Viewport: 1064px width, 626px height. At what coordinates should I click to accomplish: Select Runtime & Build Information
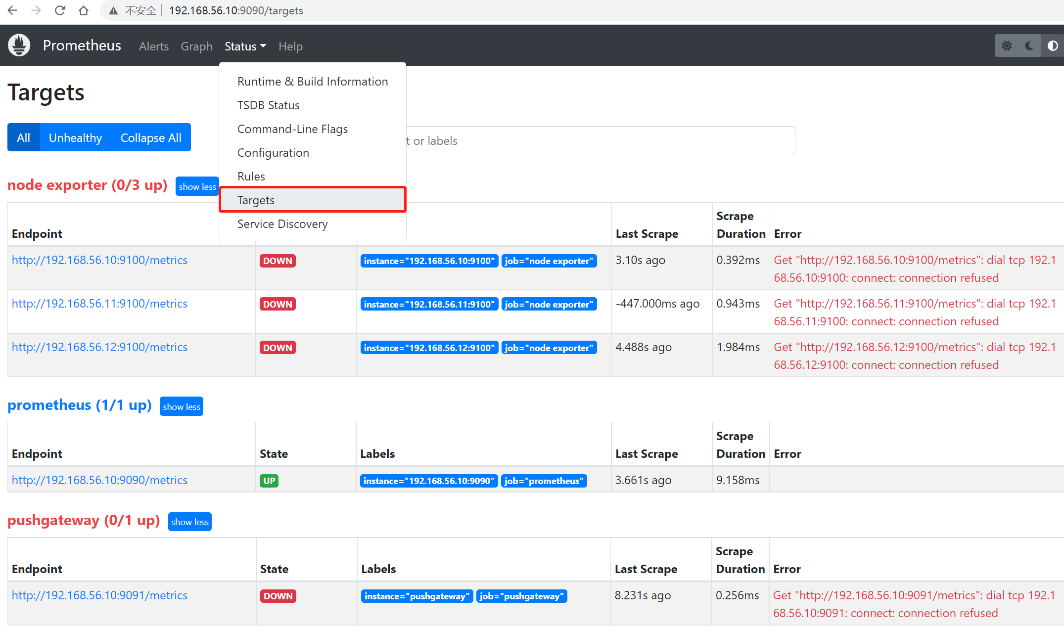[x=313, y=81]
